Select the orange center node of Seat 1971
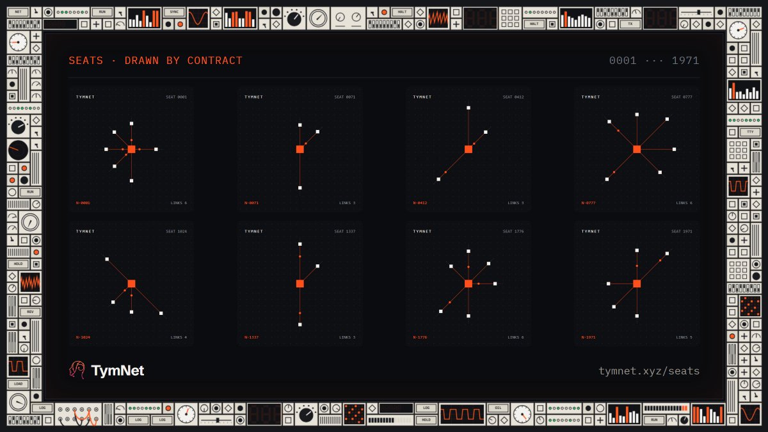Screen dimensions: 768x432 point(637,284)
